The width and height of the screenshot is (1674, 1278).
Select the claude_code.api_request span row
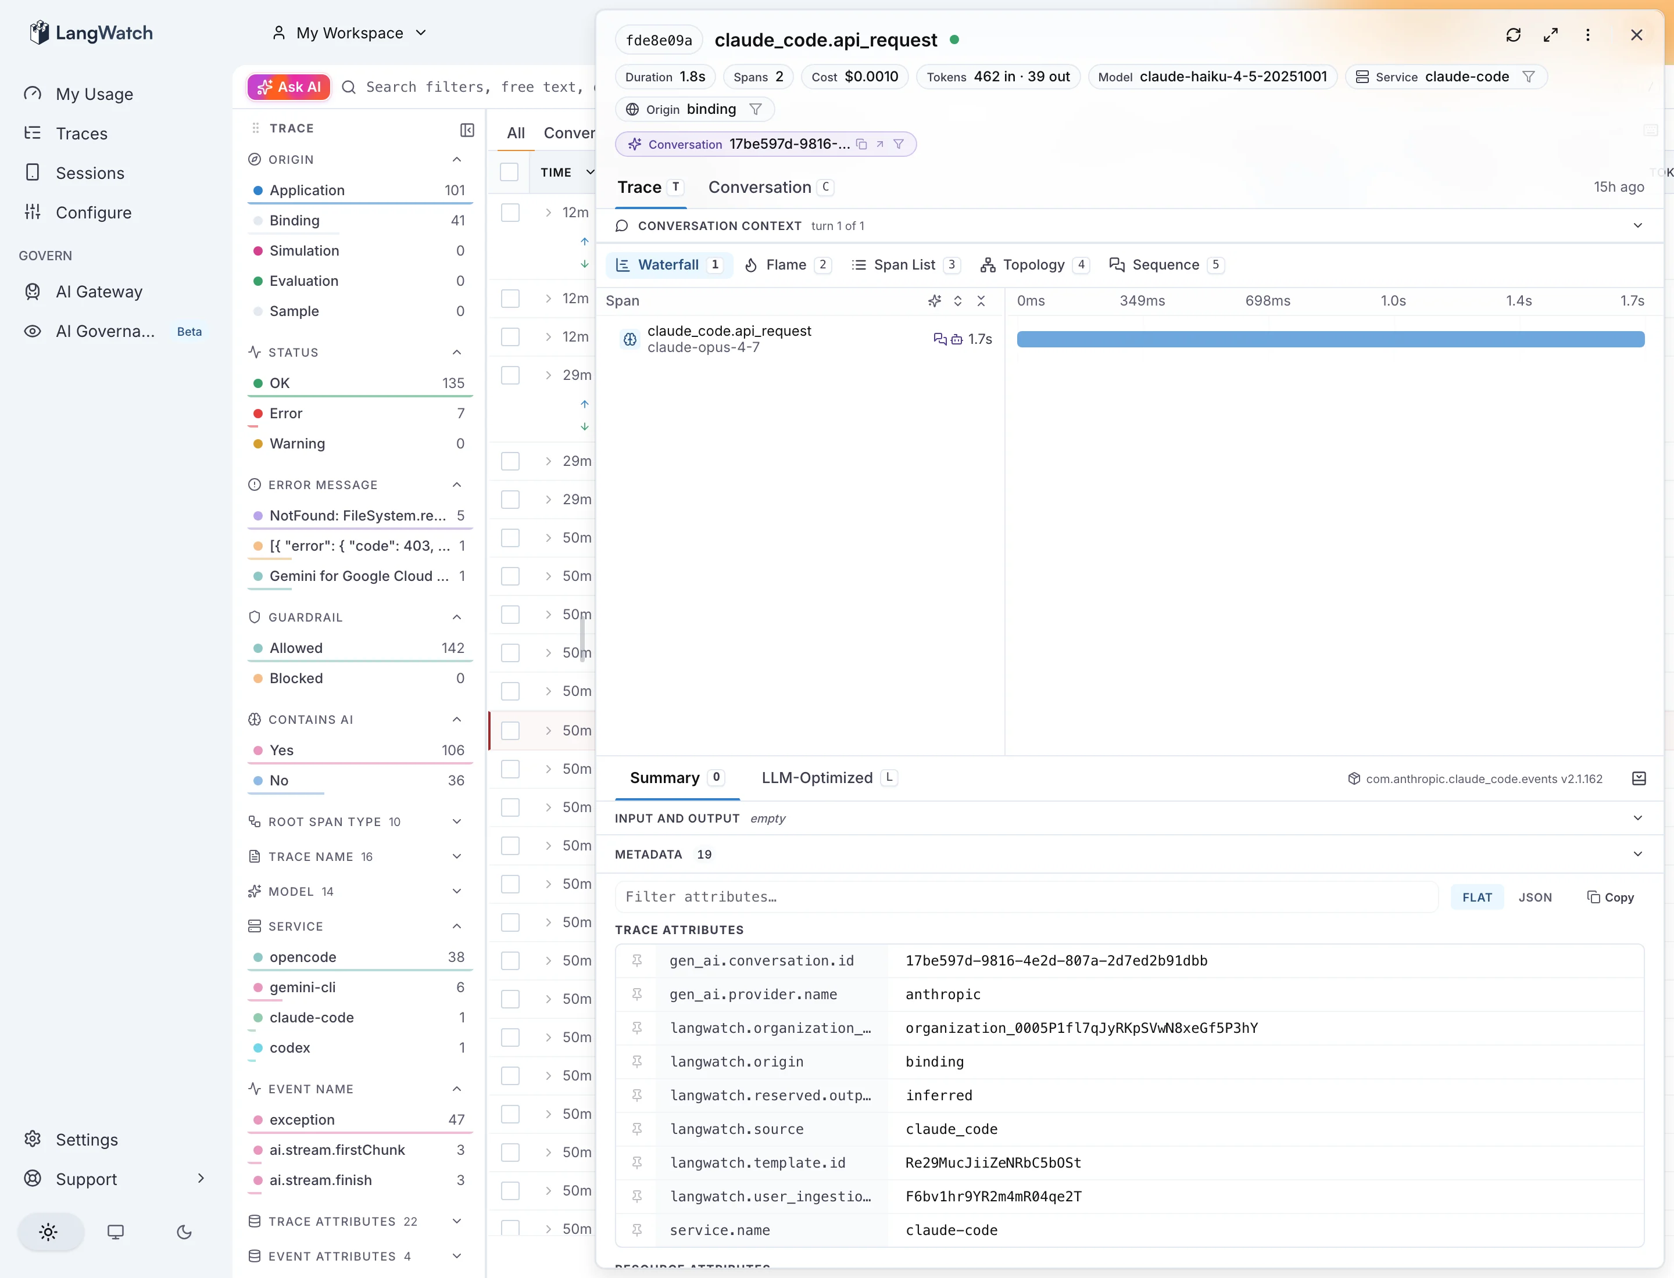(x=801, y=339)
